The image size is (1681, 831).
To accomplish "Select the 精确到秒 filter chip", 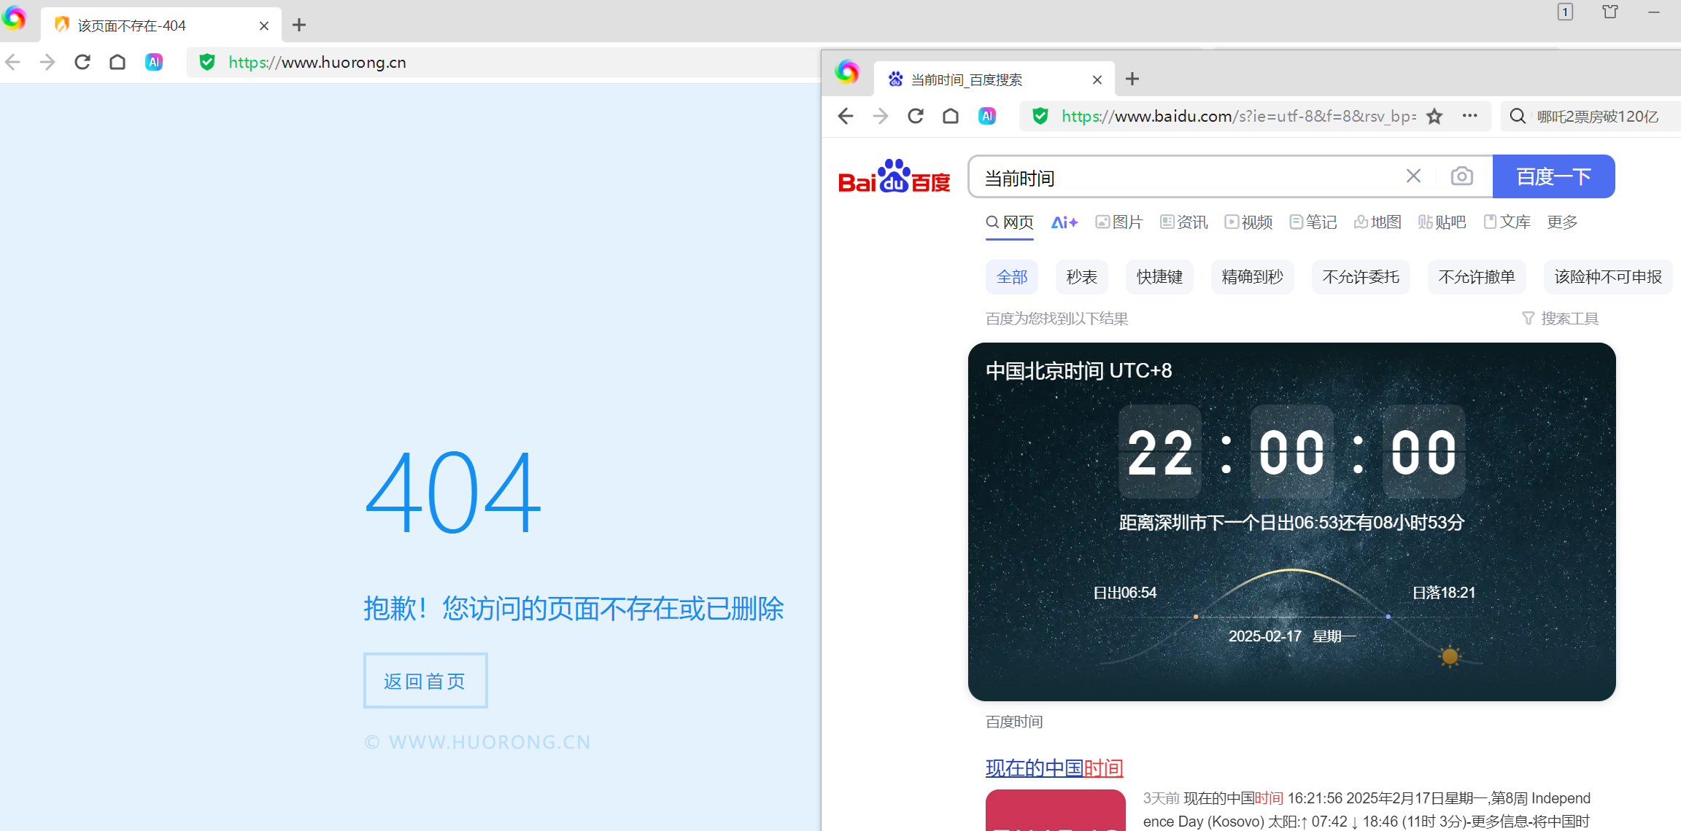I will (x=1252, y=277).
